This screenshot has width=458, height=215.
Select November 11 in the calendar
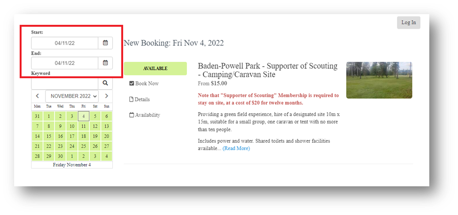tap(83, 126)
